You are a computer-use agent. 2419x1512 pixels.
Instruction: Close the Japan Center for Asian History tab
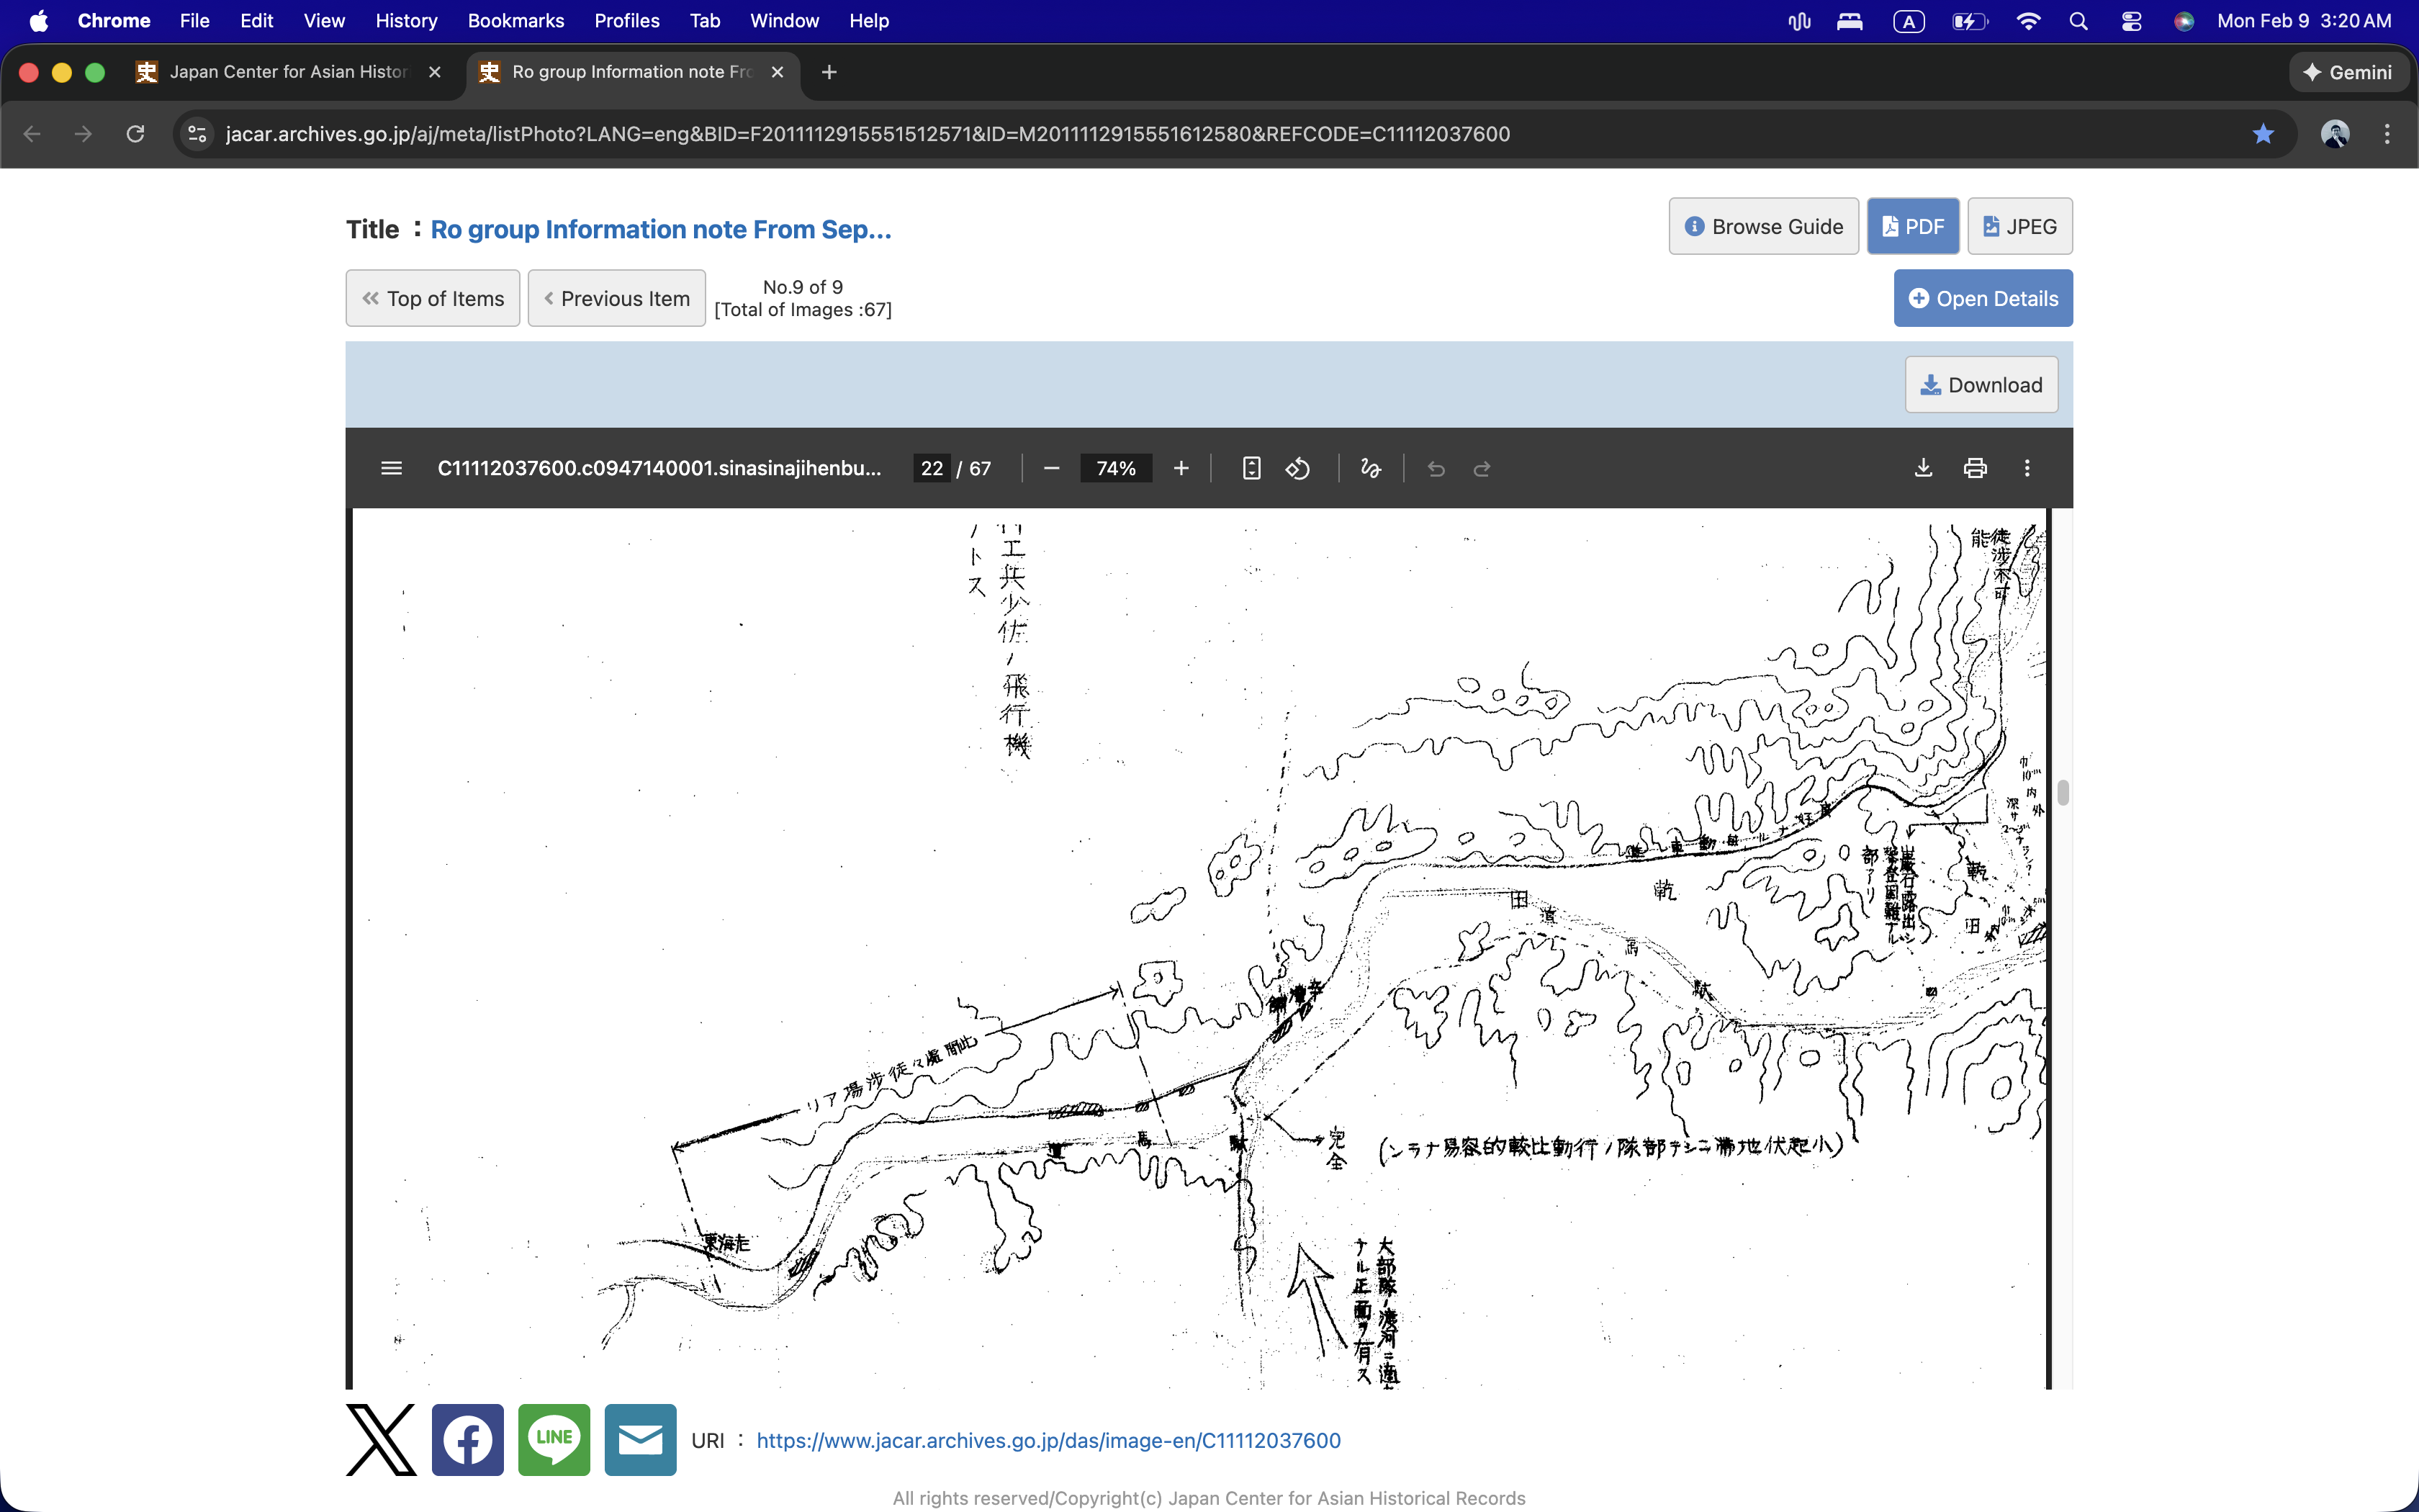pyautogui.click(x=434, y=72)
